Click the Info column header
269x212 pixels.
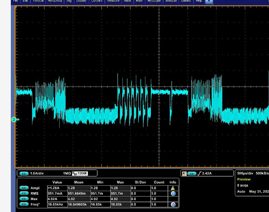(173, 182)
